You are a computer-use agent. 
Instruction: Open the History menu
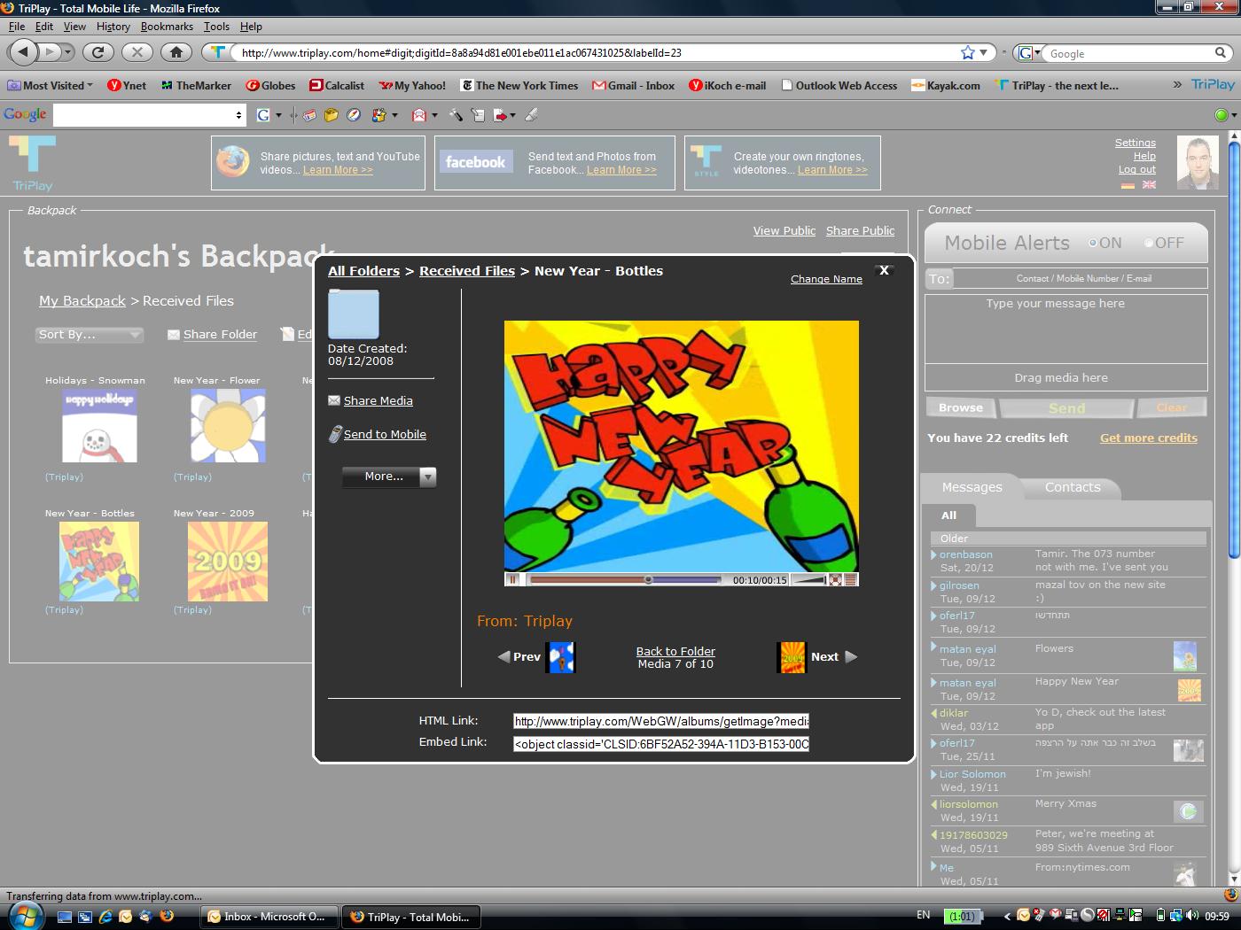pos(113,27)
